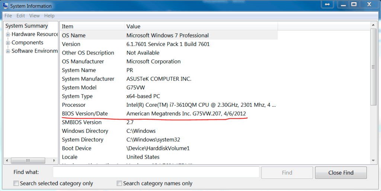Click the vertical scrollbar down arrow
381x191 pixels.
pyautogui.click(x=373, y=161)
